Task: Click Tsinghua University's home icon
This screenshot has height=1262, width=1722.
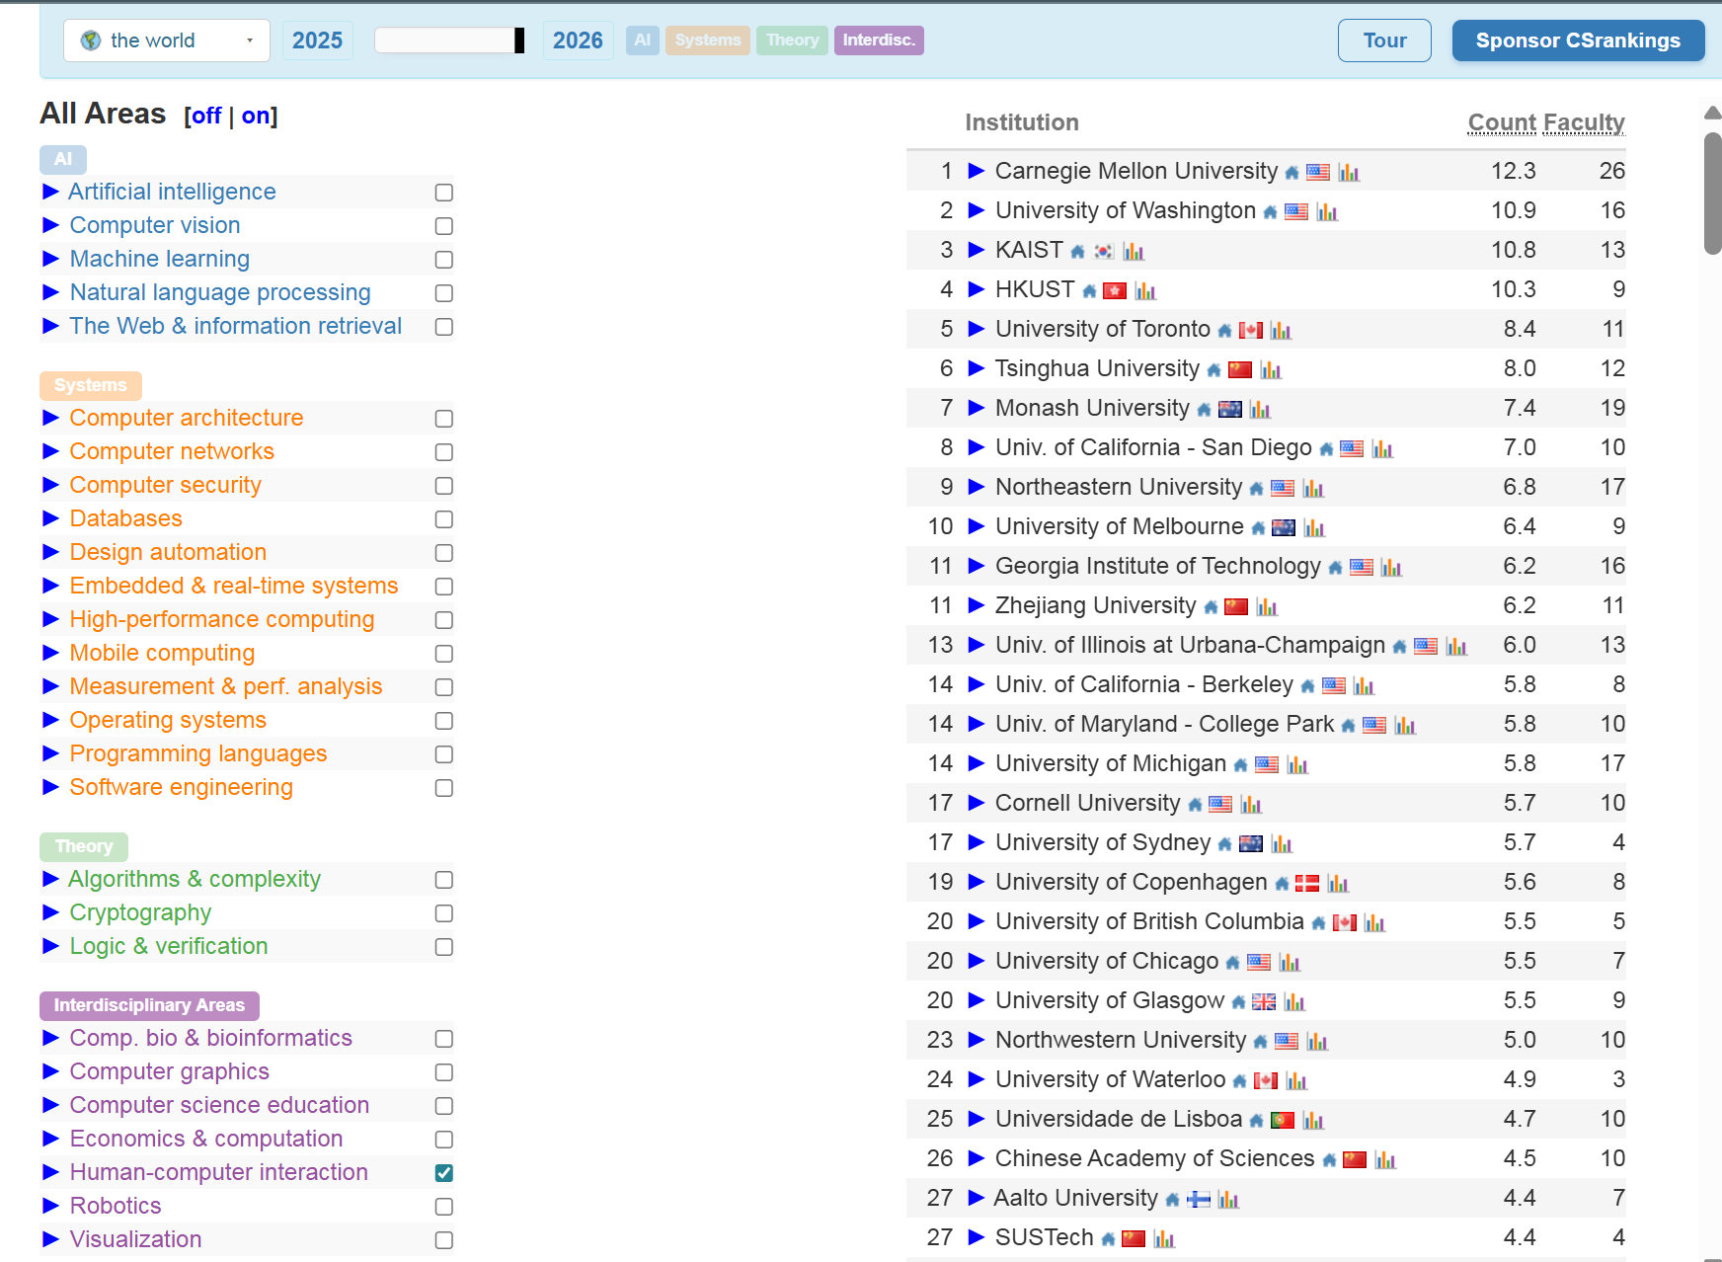Action: 1213,370
